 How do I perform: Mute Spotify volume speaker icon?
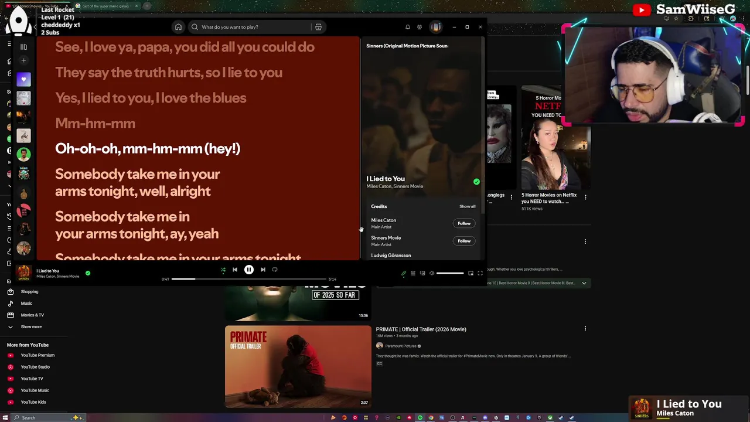click(432, 273)
